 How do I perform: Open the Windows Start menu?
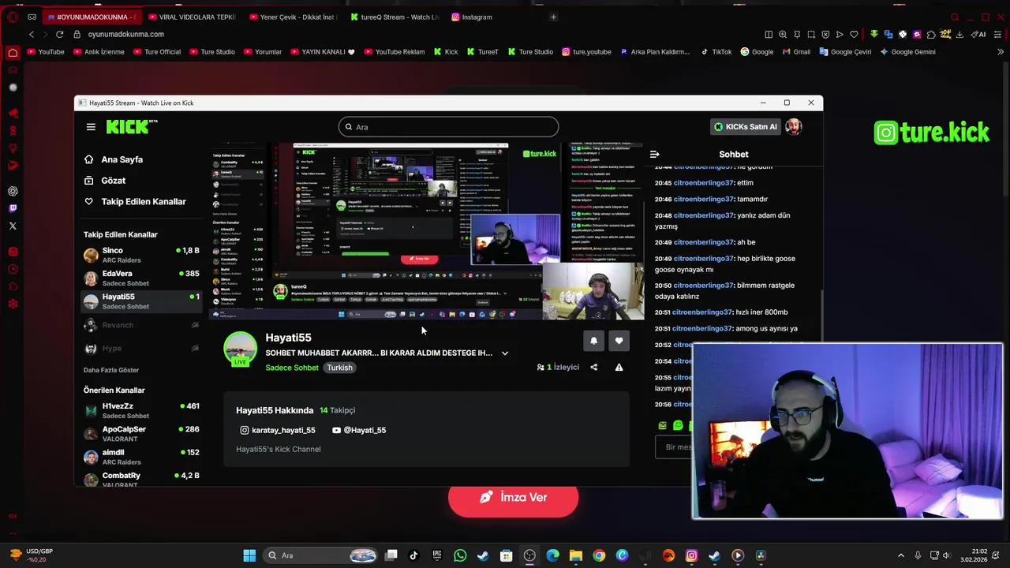(249, 555)
